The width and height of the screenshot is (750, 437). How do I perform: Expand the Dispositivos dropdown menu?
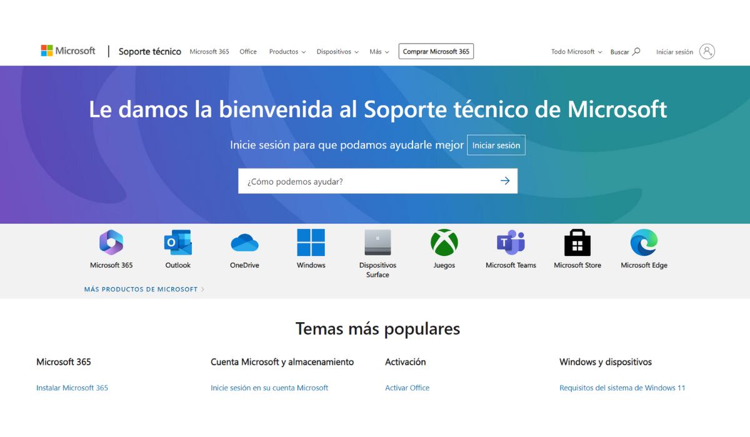337,52
